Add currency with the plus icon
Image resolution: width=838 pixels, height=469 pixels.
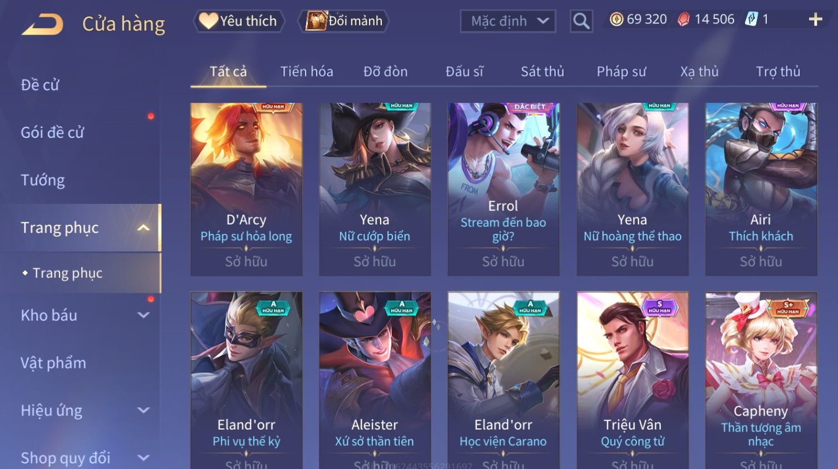pyautogui.click(x=815, y=20)
